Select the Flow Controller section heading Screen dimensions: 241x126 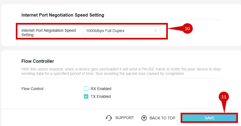(38, 61)
